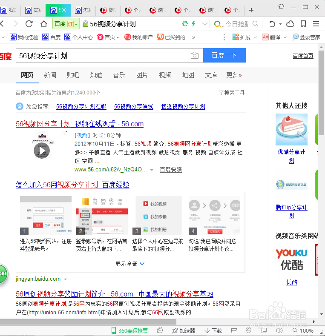The width and height of the screenshot is (325, 336).
Task: Open the 搜索工具 filter tools
Action: tap(232, 93)
